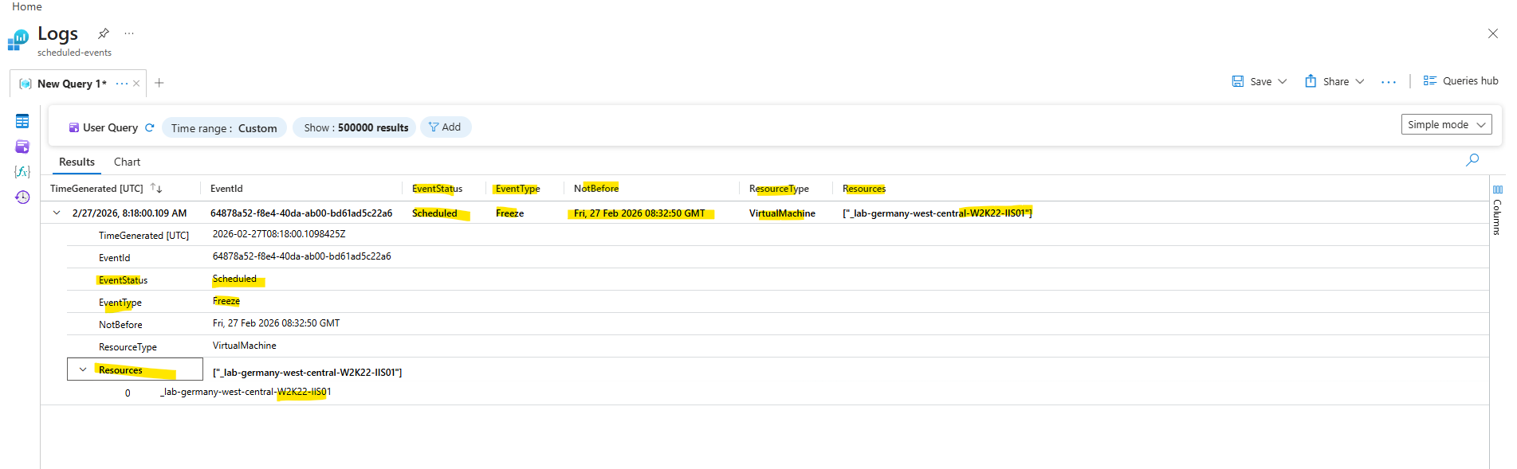Select NotBefore cell 08:32:50 GMT in row

(639, 213)
